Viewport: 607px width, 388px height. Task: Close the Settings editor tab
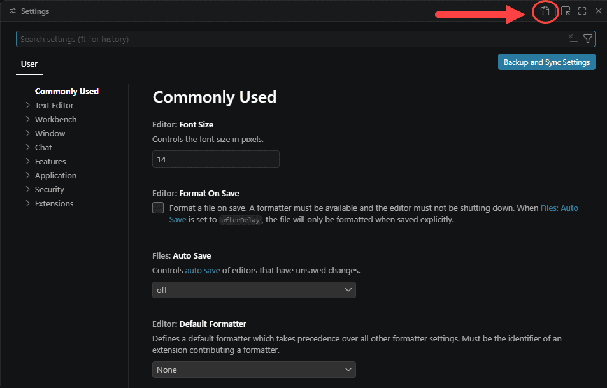[599, 11]
